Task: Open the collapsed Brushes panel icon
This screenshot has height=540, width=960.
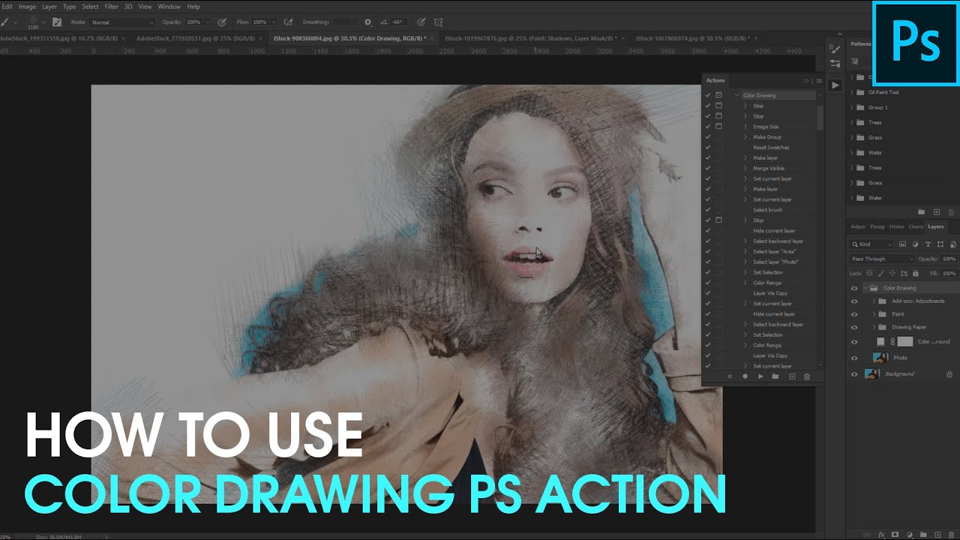Action: pos(835,64)
